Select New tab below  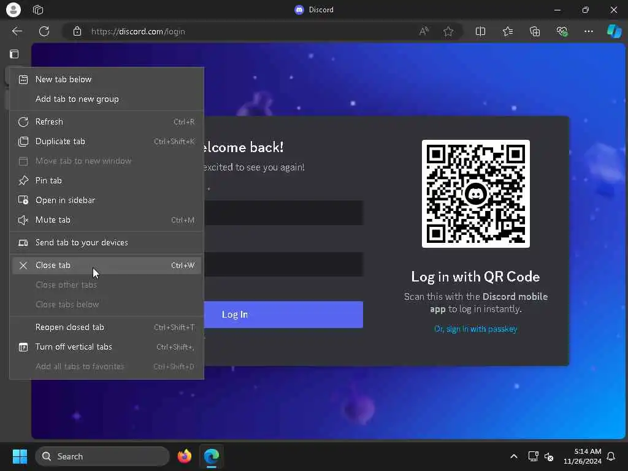point(107,79)
